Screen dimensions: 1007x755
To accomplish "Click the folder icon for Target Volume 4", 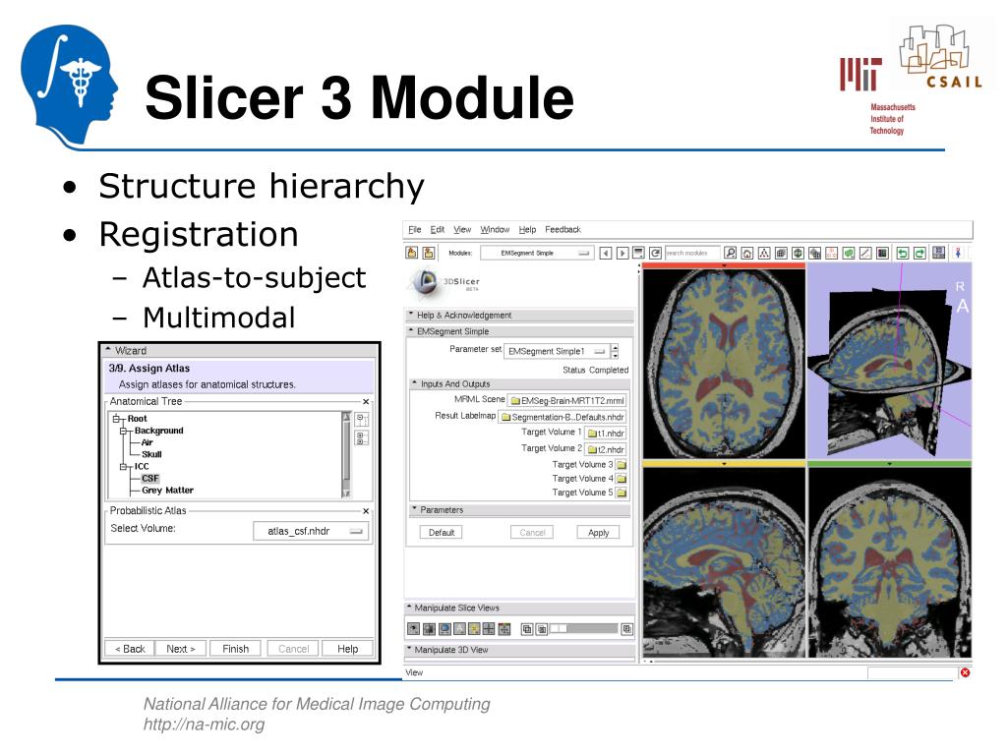I will [622, 479].
